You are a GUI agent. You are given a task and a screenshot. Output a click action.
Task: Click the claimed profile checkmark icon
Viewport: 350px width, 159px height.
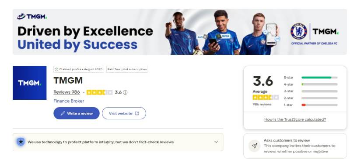tap(56, 69)
